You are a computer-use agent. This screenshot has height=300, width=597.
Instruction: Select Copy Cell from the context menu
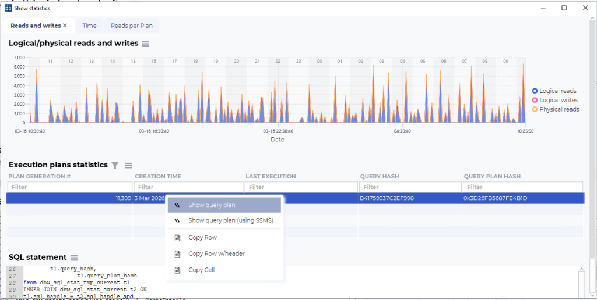tap(224, 270)
